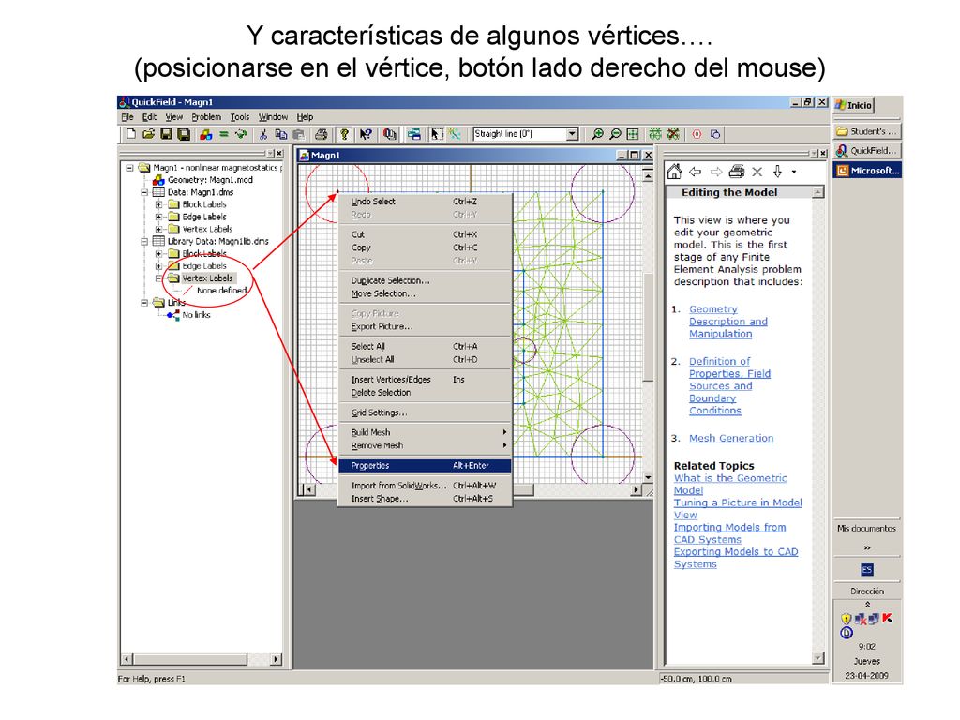This screenshot has height=720, width=960.
Task: Open the Problem menu
Action: (206, 117)
